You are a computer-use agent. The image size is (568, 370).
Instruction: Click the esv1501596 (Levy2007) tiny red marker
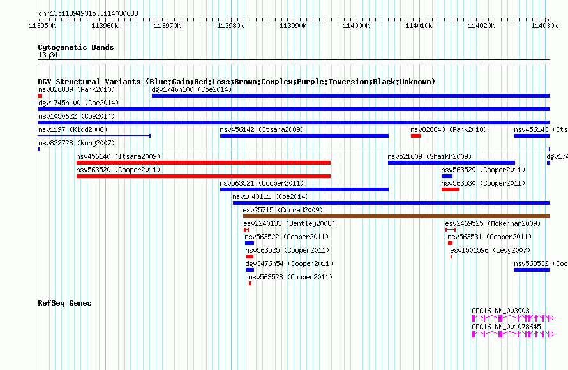pyautogui.click(x=451, y=256)
